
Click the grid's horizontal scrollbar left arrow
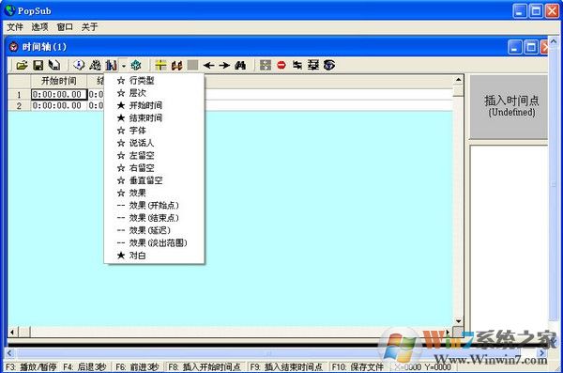[x=12, y=332]
